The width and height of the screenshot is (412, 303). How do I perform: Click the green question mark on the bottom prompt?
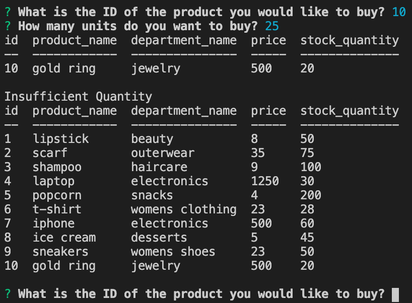8,294
